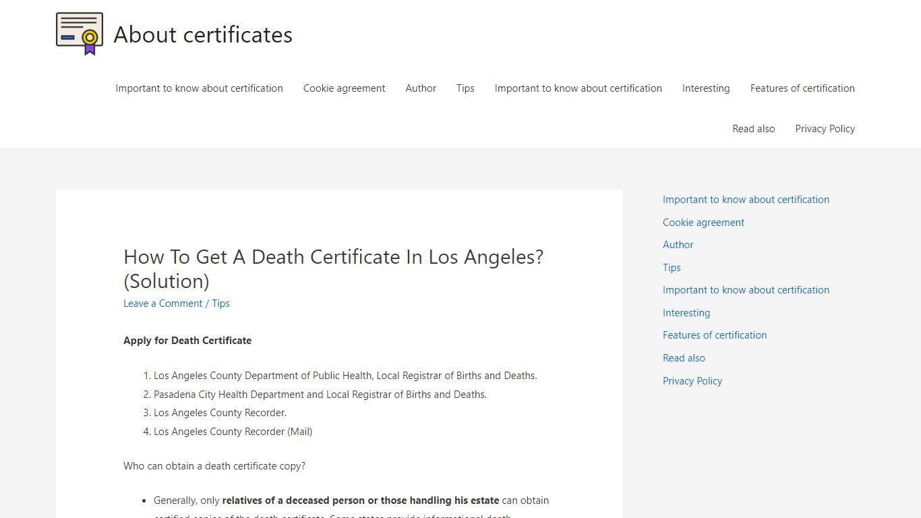
Task: Click sidebar Features of certification link
Action: [x=715, y=335]
